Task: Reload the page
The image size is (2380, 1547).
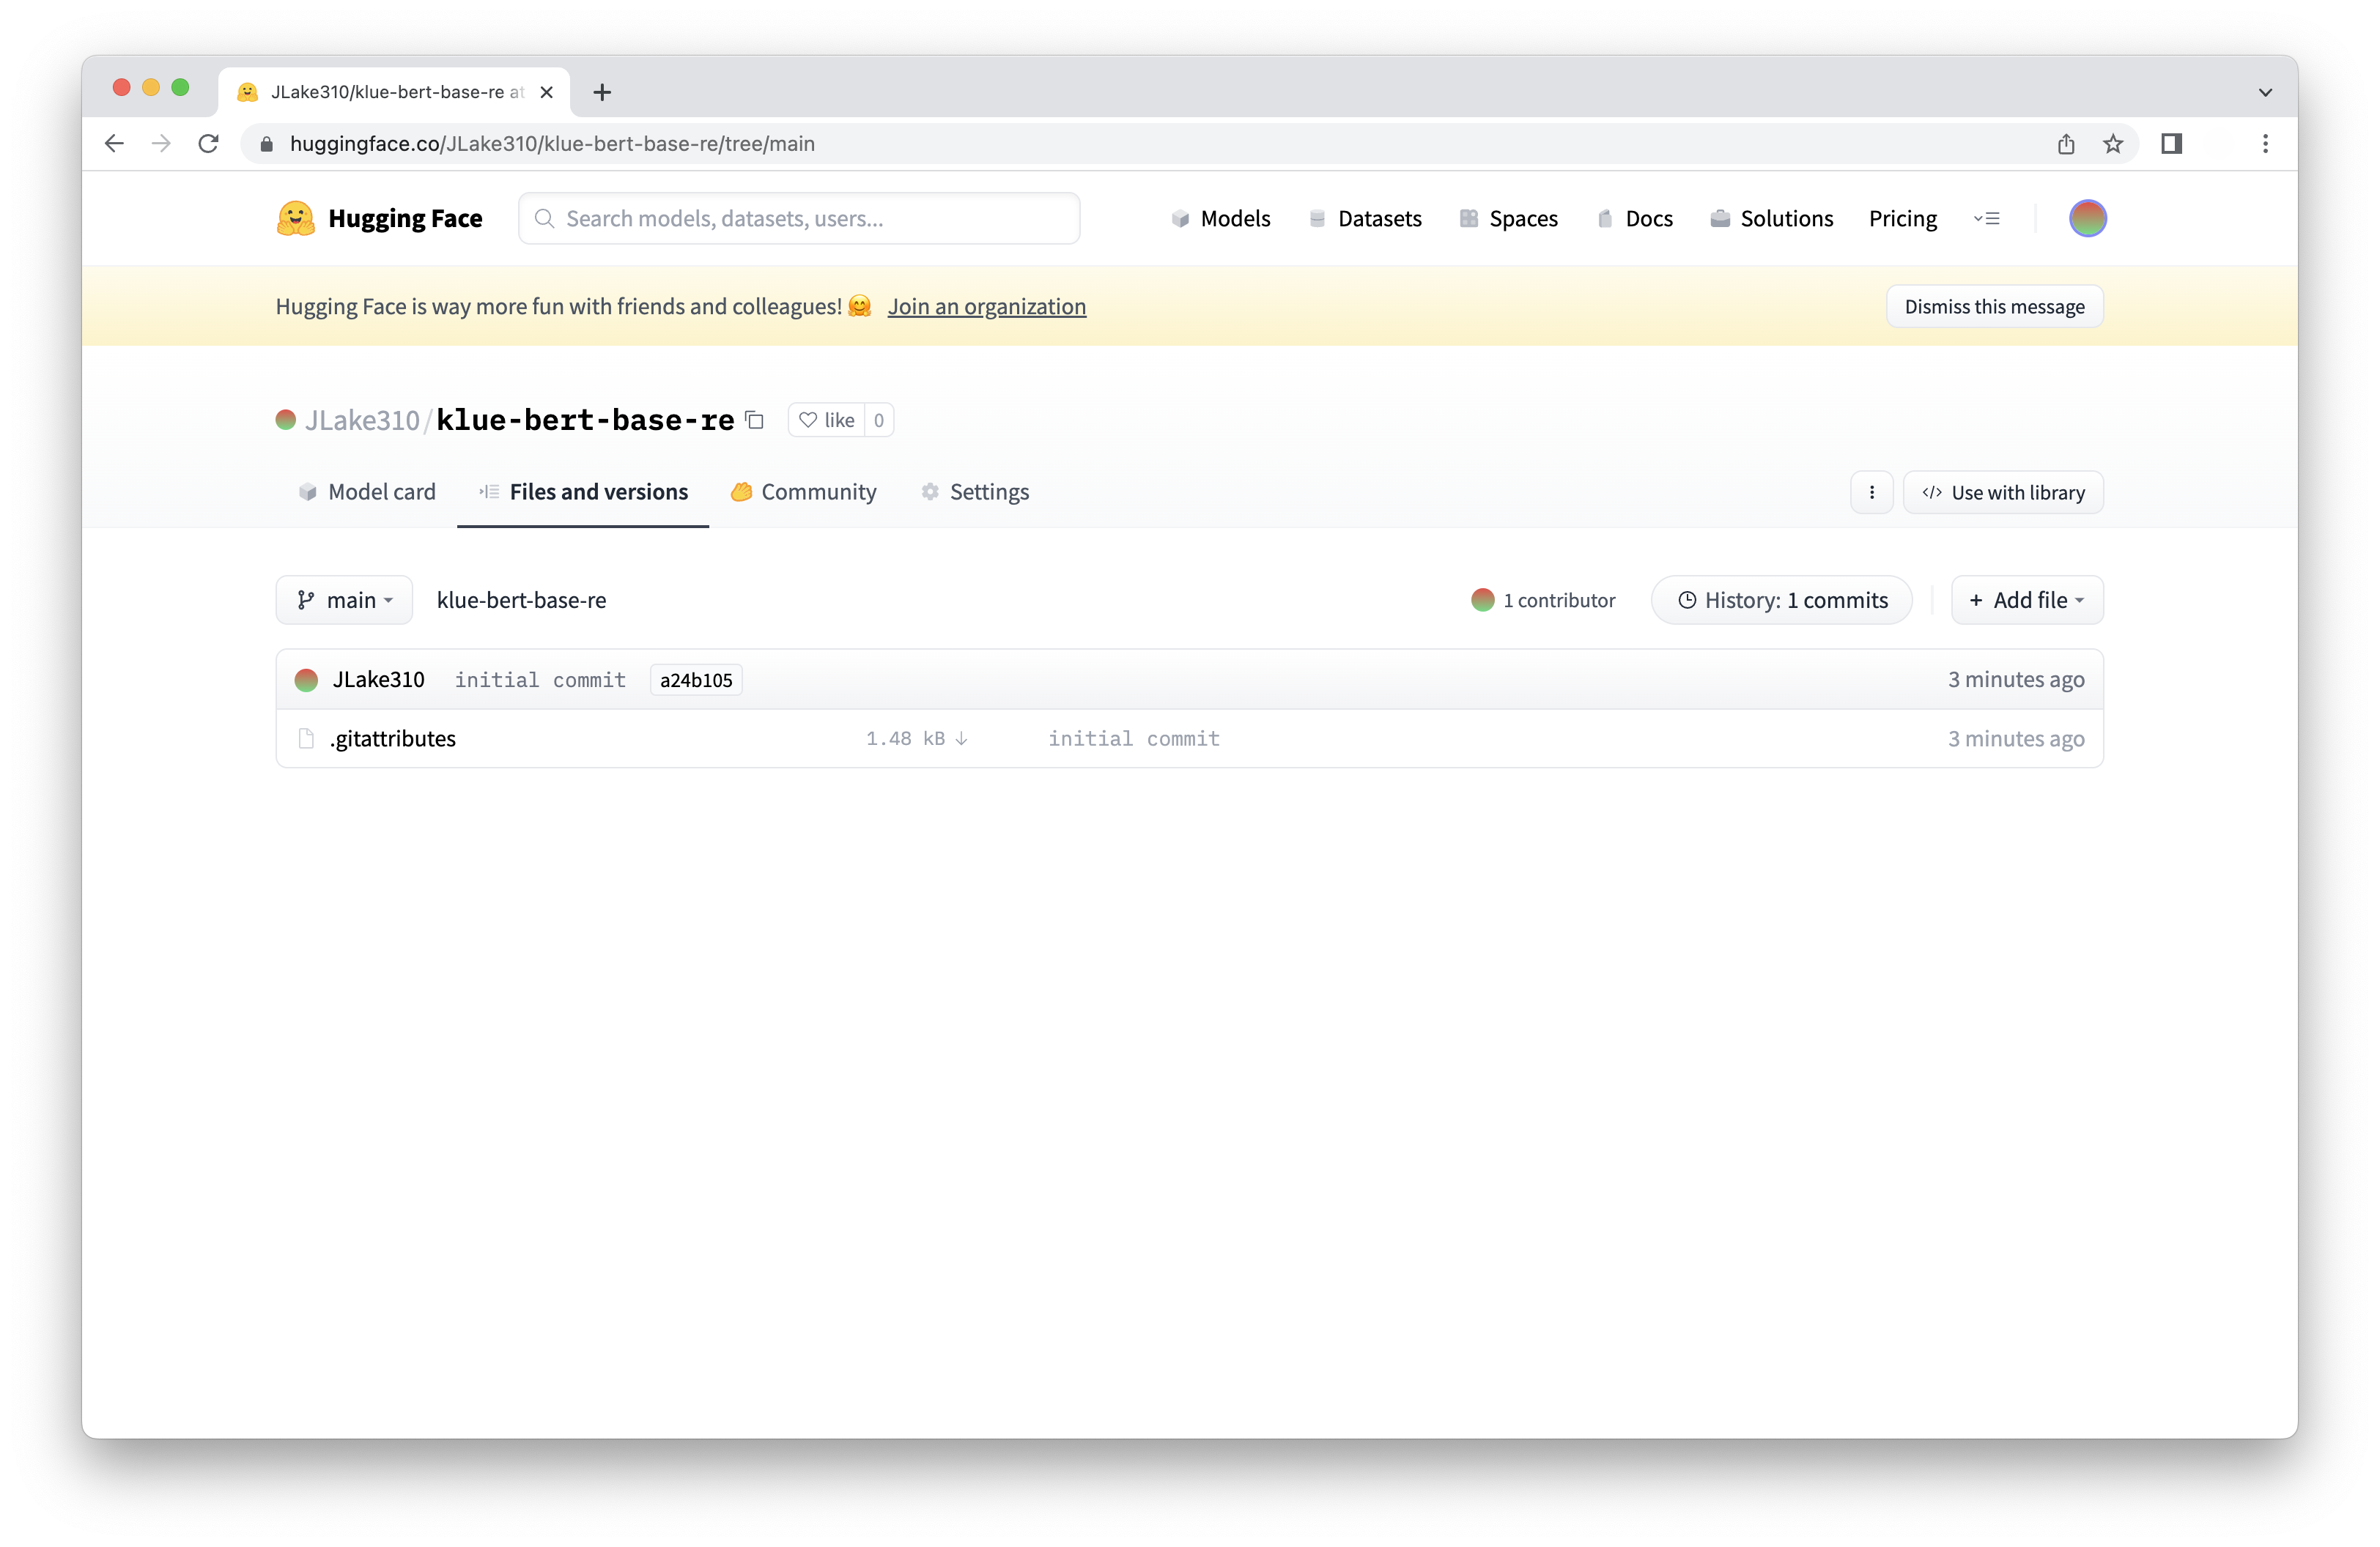Action: click(208, 144)
